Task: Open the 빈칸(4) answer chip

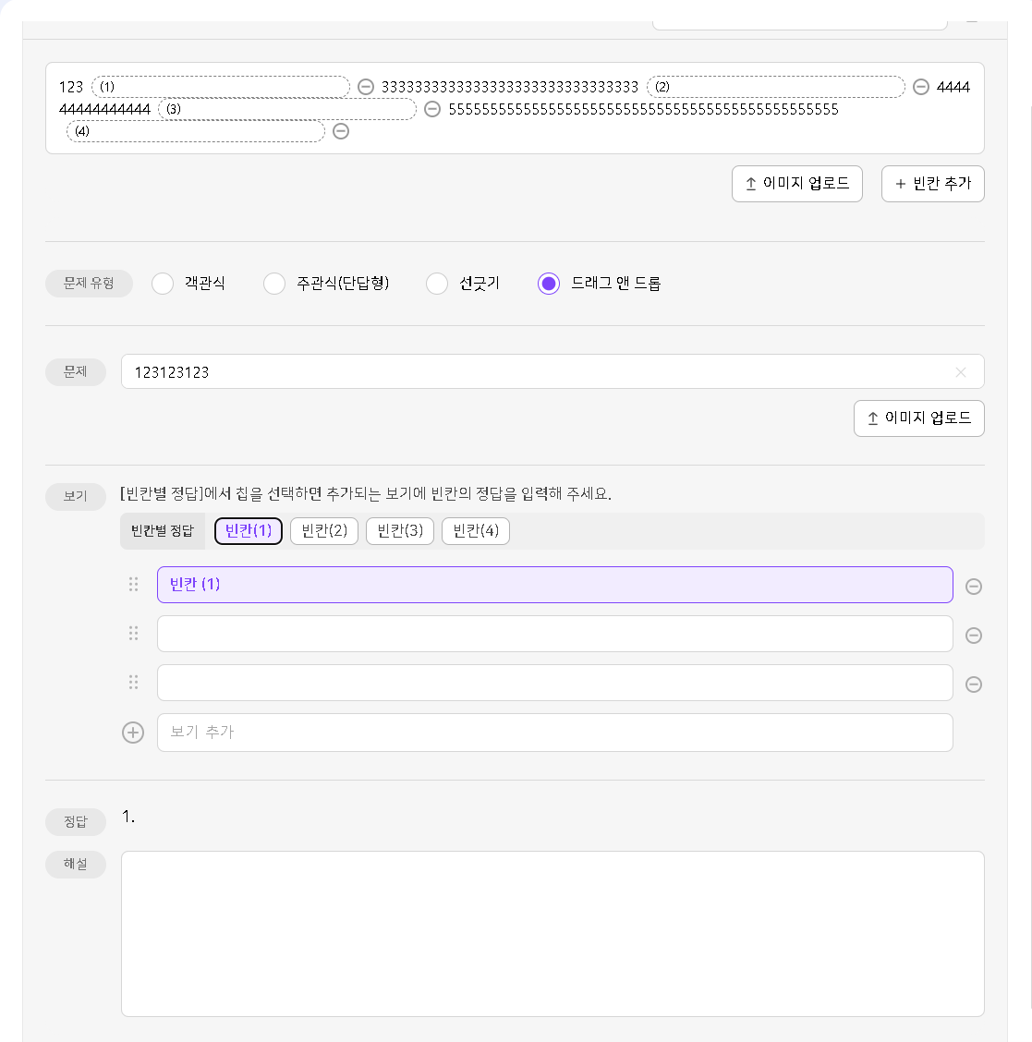Action: tap(476, 531)
